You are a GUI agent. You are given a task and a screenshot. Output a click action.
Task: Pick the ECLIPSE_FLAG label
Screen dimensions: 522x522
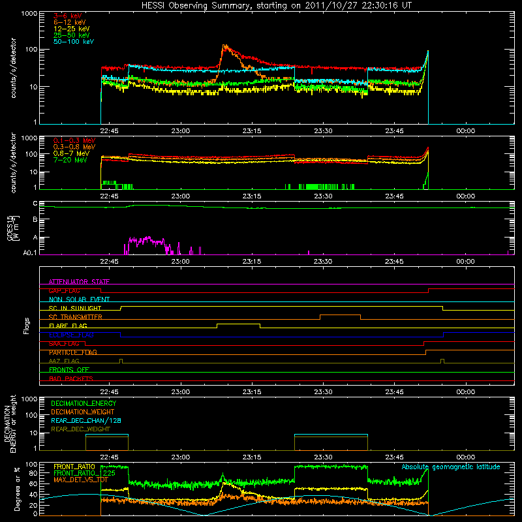tap(71, 335)
